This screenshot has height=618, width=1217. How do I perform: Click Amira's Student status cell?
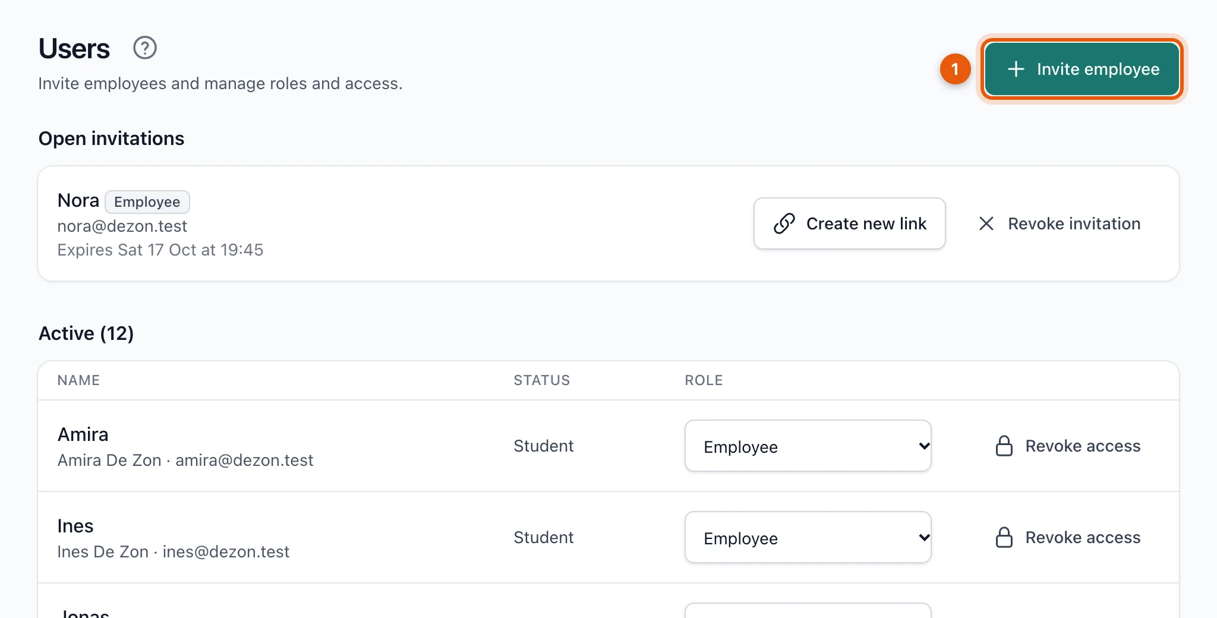tap(544, 446)
